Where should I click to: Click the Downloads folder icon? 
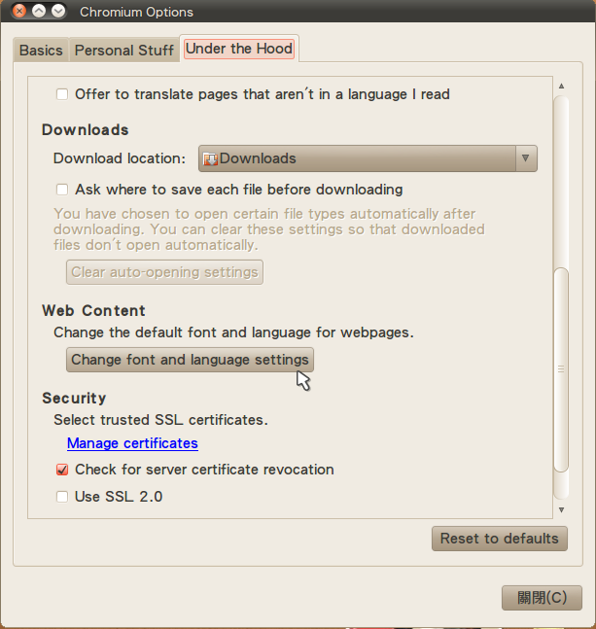click(210, 158)
